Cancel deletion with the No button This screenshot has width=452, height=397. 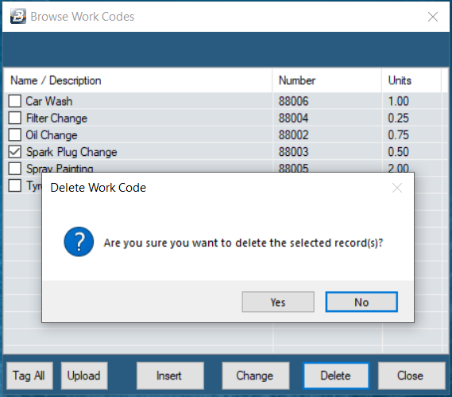click(x=361, y=302)
